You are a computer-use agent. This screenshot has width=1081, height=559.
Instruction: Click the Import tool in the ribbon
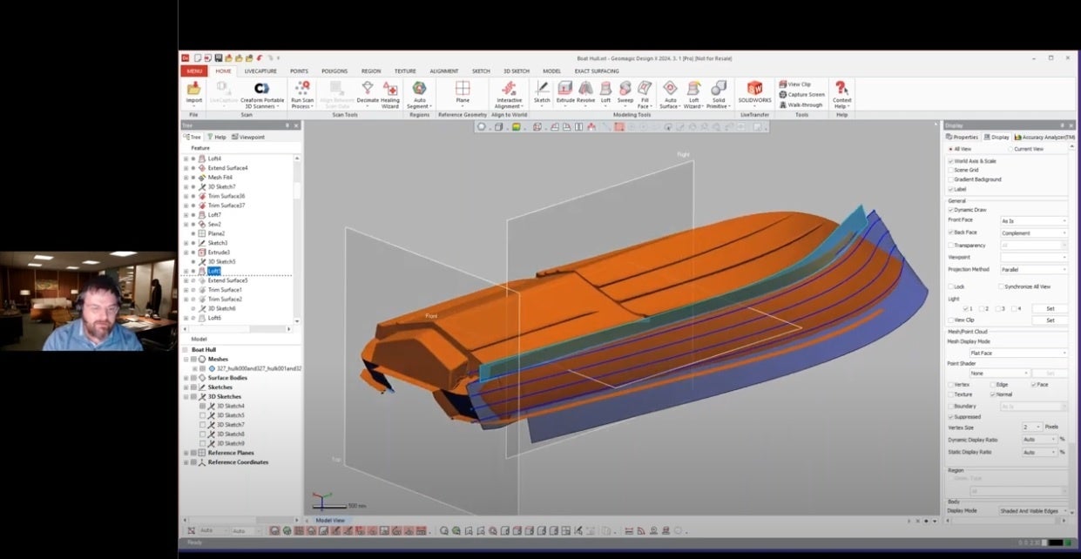pos(193,91)
